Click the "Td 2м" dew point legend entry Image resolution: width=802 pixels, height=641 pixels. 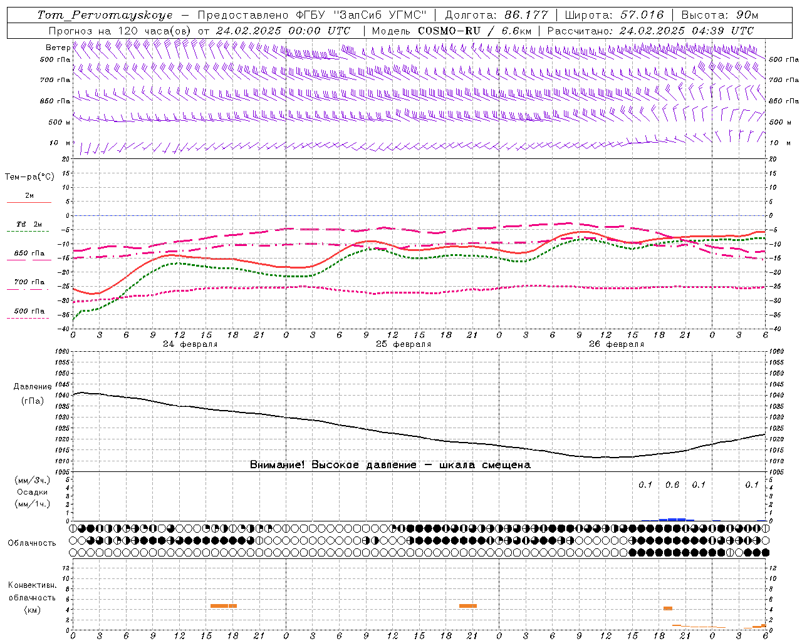coord(29,224)
